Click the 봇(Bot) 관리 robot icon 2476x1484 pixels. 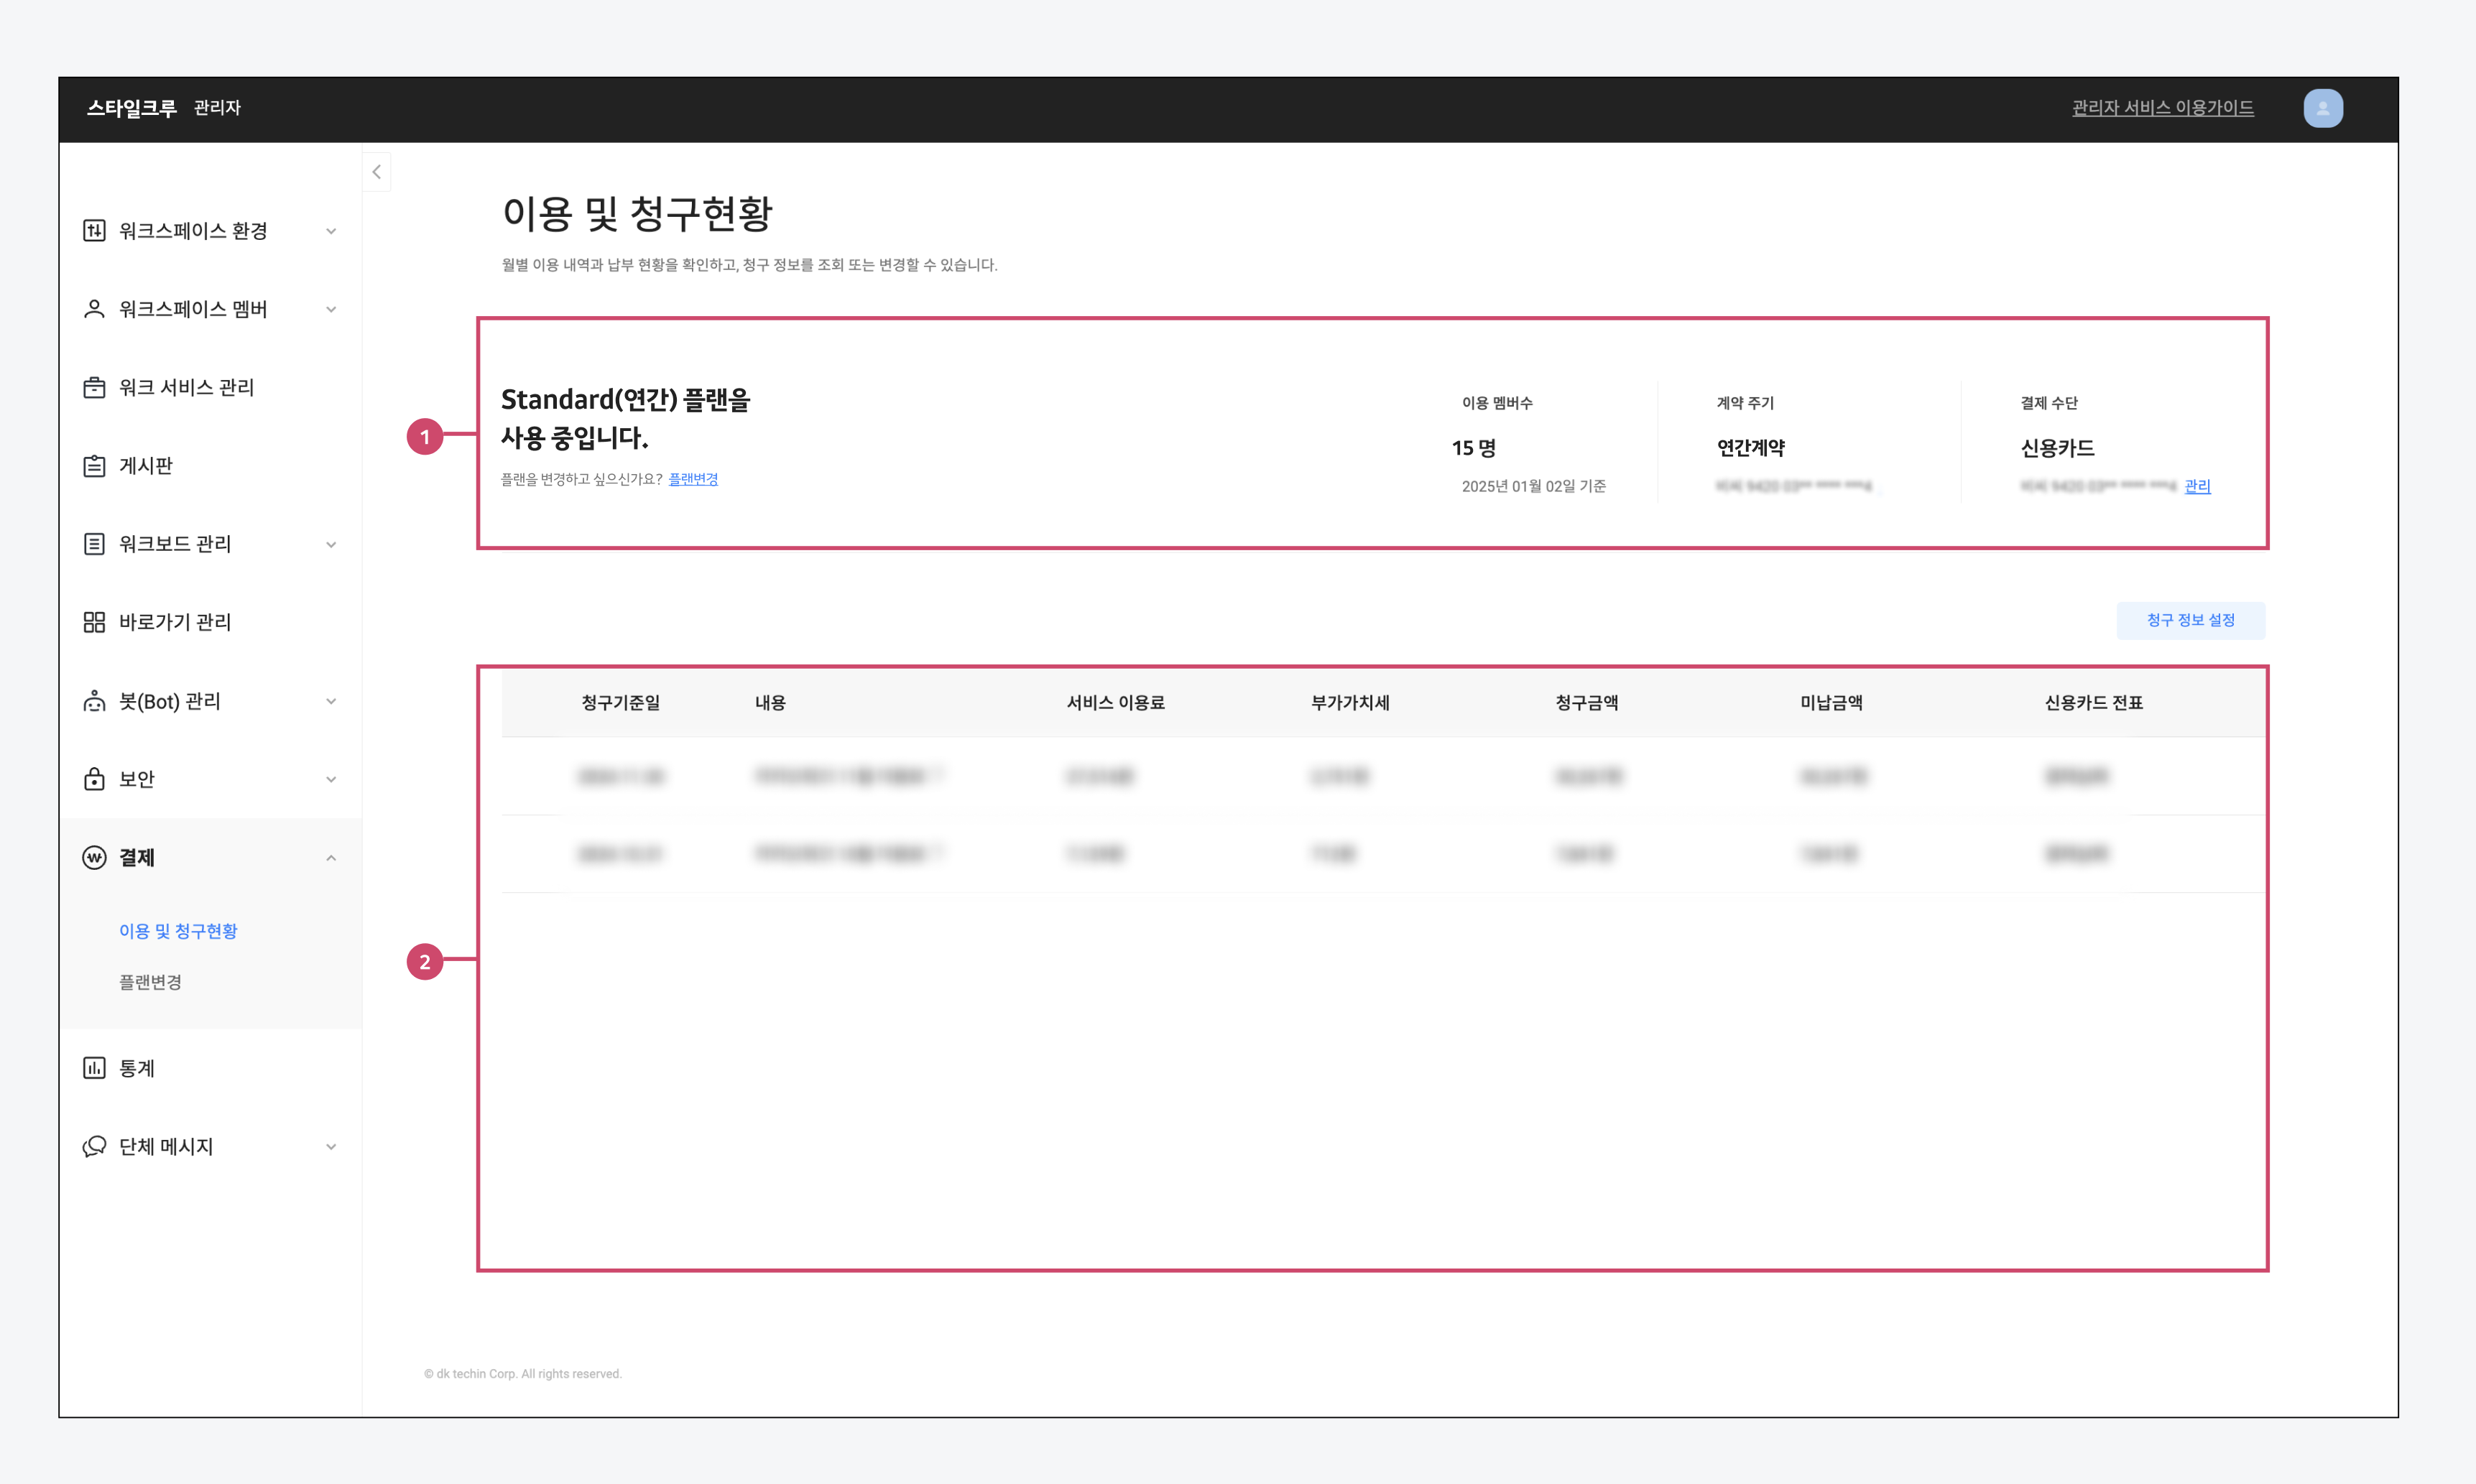(94, 701)
